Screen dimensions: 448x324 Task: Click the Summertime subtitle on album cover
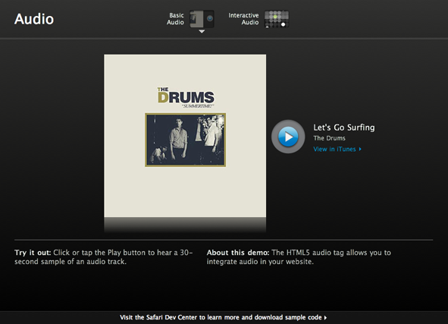198,106
